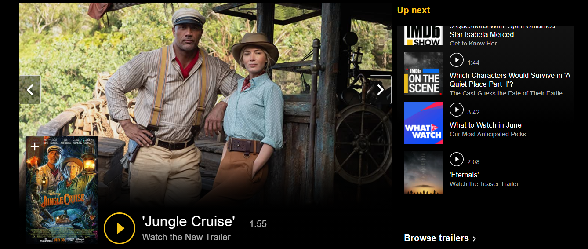Open 'What to Watch in June' title
This screenshot has width=588, height=249.
point(486,125)
